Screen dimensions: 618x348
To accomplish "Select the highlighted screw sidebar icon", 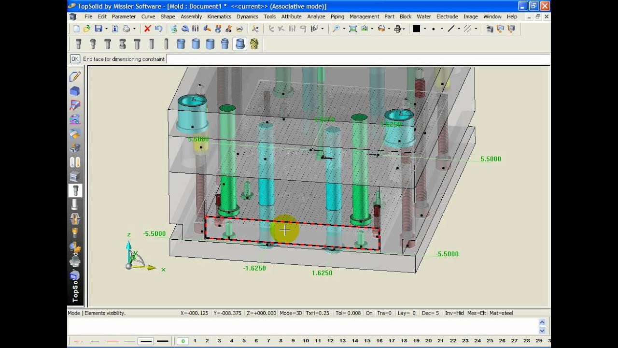I will tap(75, 190).
